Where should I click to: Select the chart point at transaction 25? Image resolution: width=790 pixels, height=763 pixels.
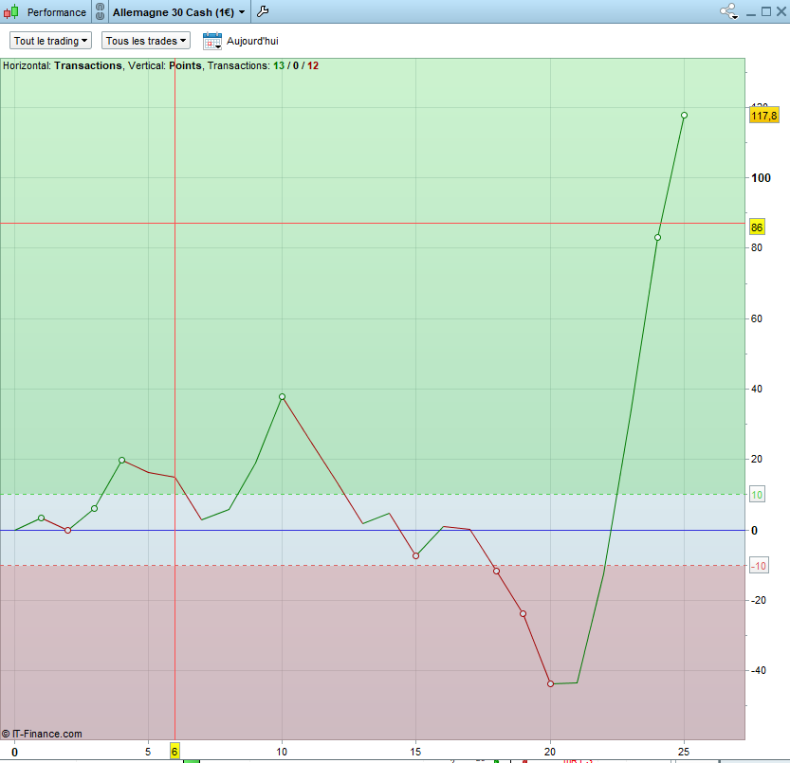point(684,116)
